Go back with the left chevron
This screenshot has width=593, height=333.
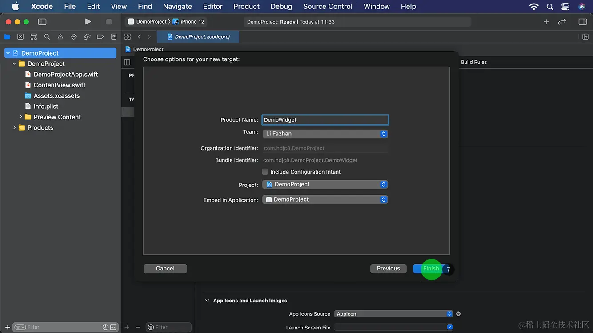coord(139,36)
